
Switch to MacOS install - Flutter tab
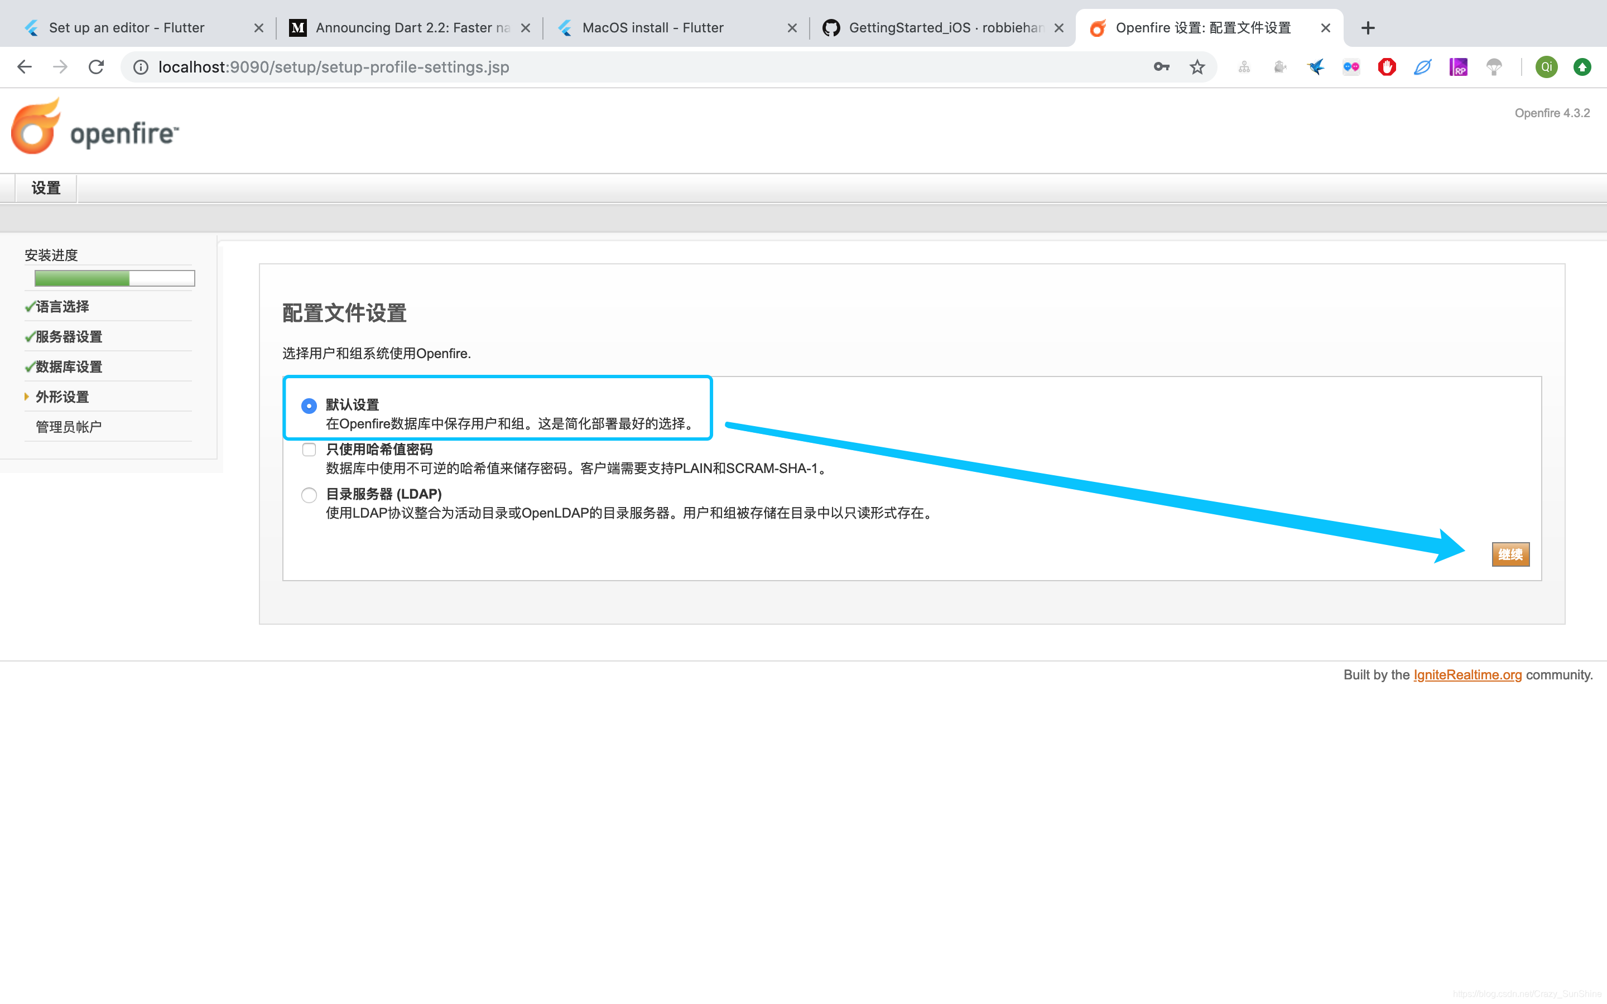(676, 28)
